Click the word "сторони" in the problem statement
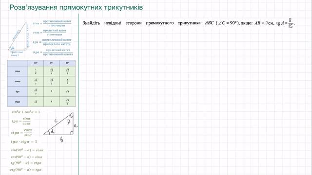The image size is (312, 175). (x=134, y=23)
